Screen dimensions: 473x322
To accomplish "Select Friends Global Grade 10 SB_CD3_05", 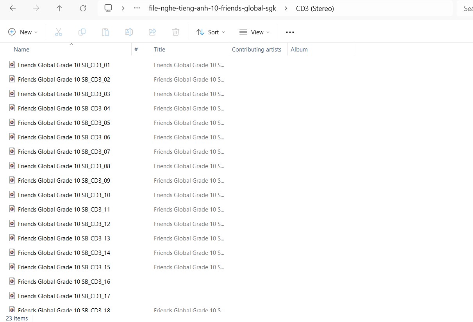I will [x=64, y=123].
